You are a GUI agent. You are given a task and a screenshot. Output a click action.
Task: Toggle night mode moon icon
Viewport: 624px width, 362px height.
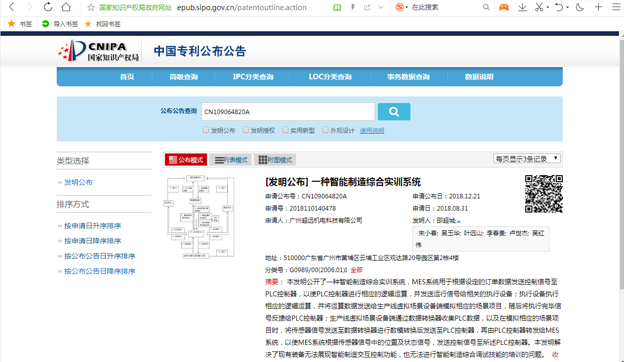click(x=580, y=7)
